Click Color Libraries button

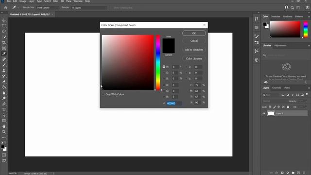(194, 58)
